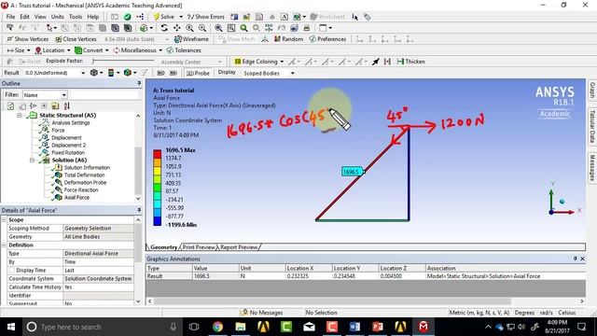The width and height of the screenshot is (597, 336).
Task: Toggle the Display Time checkbox
Action: [x=11, y=270]
